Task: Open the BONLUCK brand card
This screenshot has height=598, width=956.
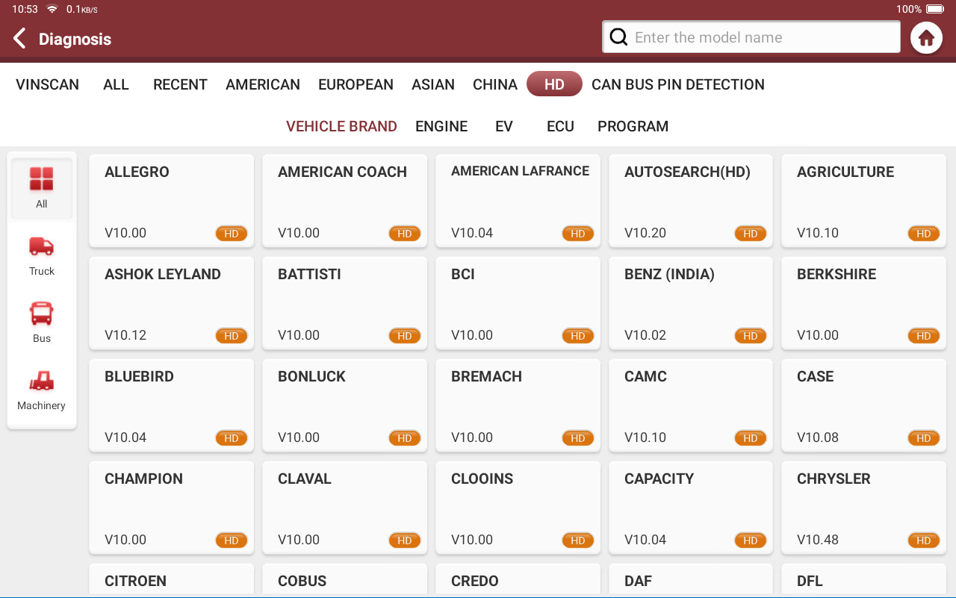Action: (x=344, y=405)
